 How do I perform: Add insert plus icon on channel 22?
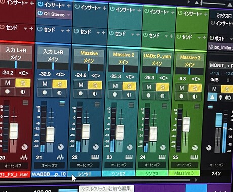(104, 8)
